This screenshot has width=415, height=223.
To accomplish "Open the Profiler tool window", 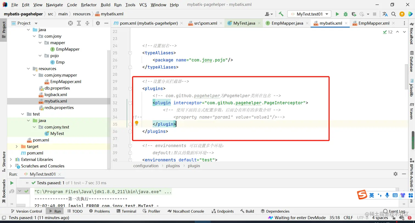I will pos(151,211).
